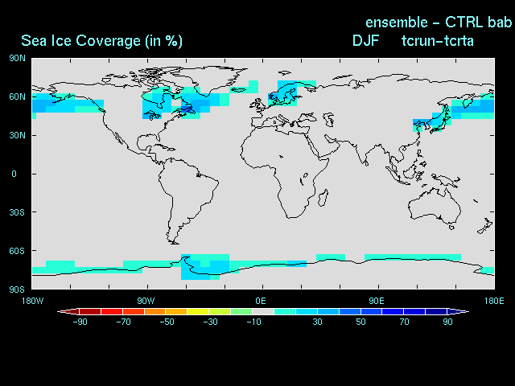The image size is (515, 386).
Task: Click the 0 equator latitude axis label
Action: 14,174
